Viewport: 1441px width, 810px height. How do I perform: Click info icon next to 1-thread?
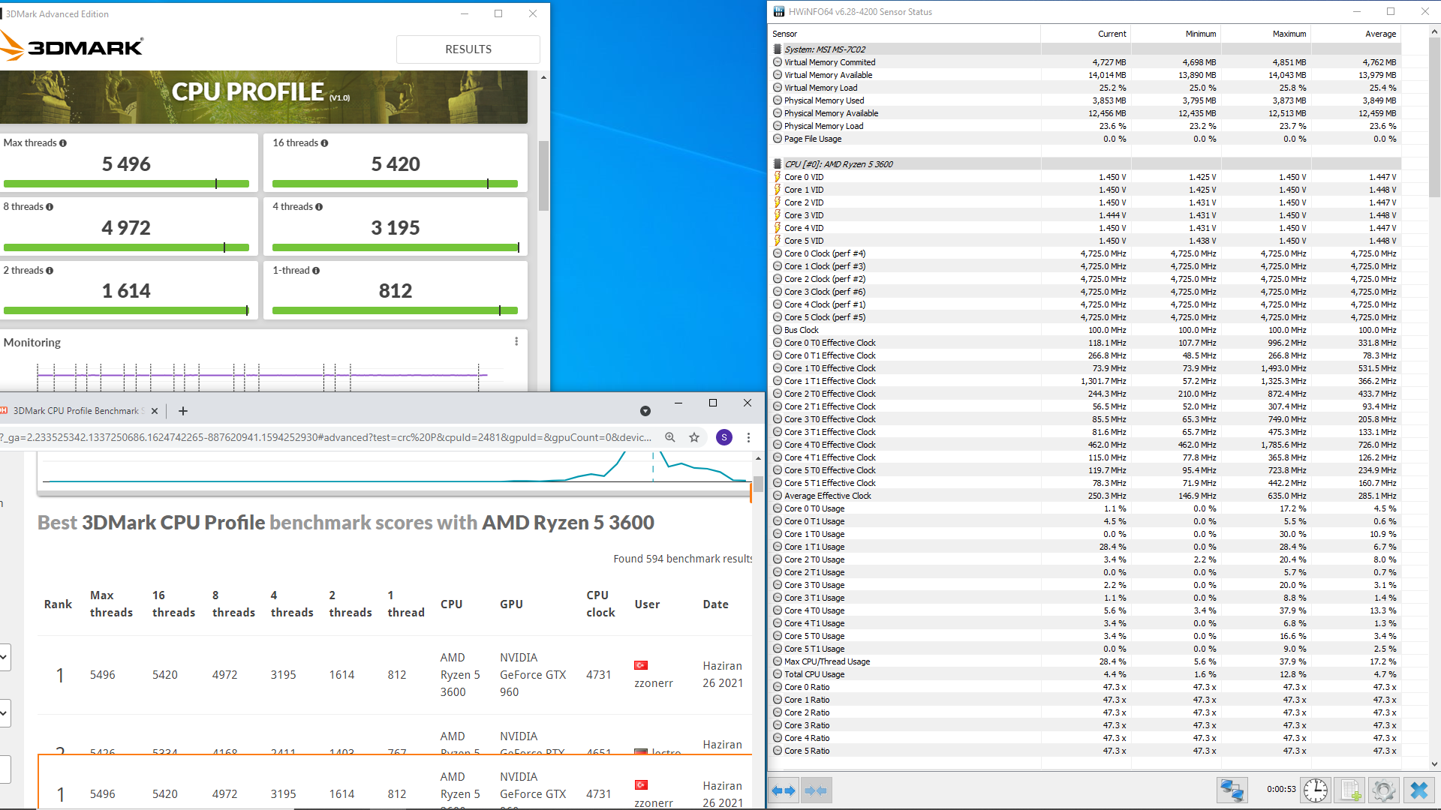316,271
